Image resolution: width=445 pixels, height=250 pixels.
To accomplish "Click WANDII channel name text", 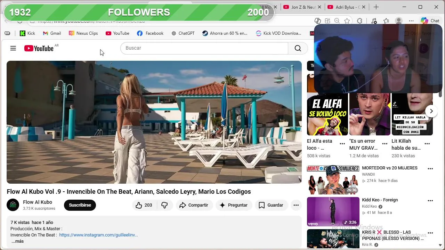I will tap(368, 175).
